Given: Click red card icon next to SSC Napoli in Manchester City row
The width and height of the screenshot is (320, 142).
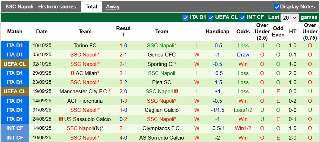Looking at the screenshot, I should pyautogui.click(x=176, y=92).
